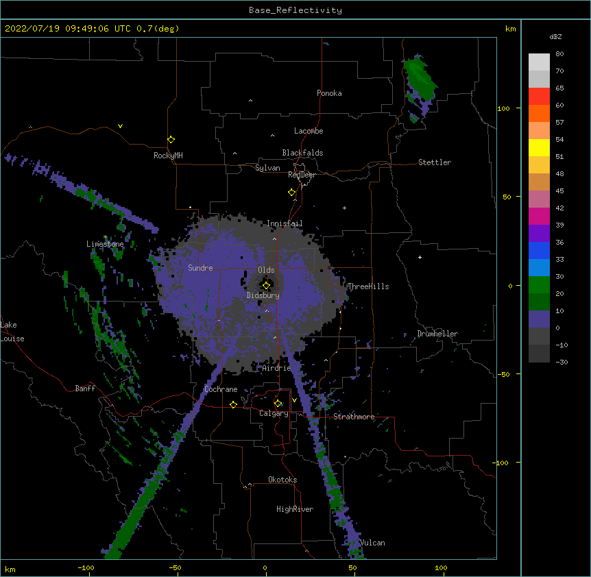Click the yellow 51-54 dBZ legend swatch
Image resolution: width=591 pixels, height=577 pixels.
539,147
